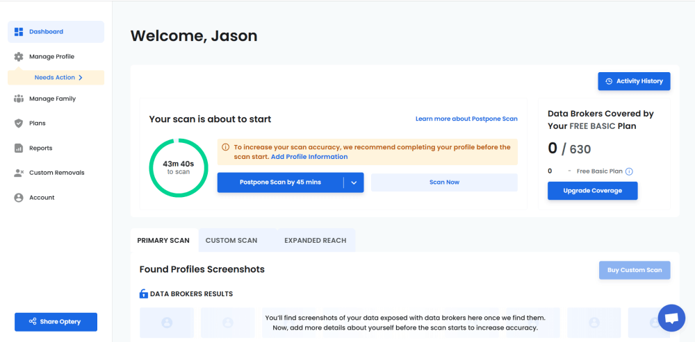Click the Dashboard grid icon in sidebar
This screenshot has height=342, width=695.
tap(19, 32)
